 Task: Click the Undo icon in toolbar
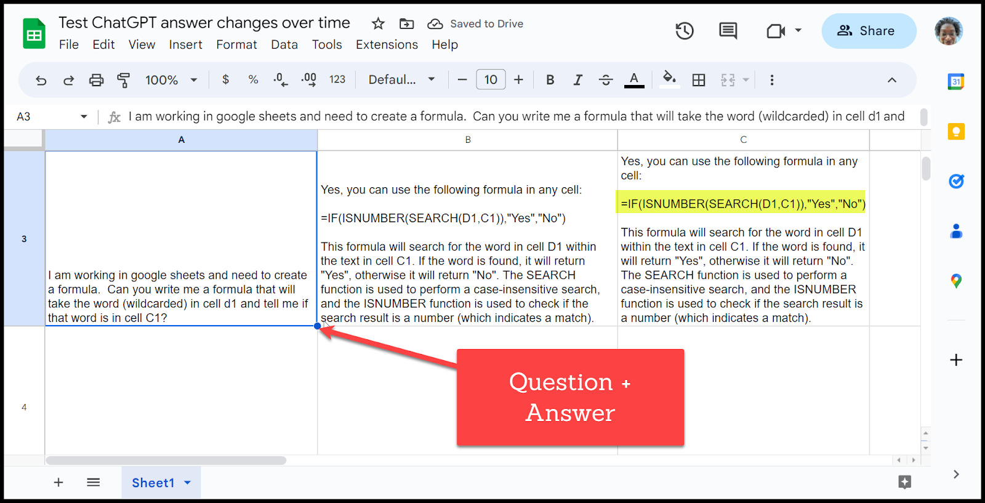point(41,80)
